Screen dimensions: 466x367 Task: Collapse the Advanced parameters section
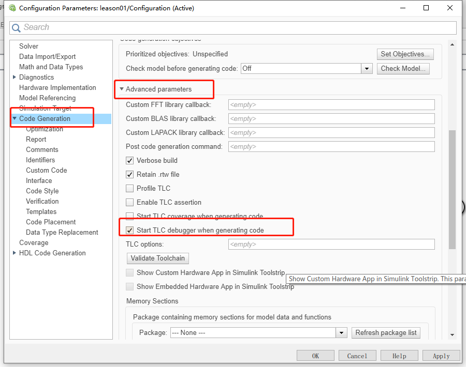click(122, 89)
